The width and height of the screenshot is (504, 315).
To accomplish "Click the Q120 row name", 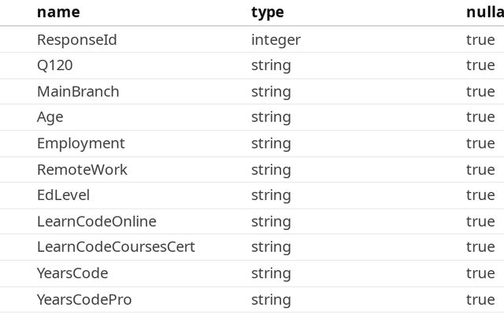I will click(x=54, y=65).
